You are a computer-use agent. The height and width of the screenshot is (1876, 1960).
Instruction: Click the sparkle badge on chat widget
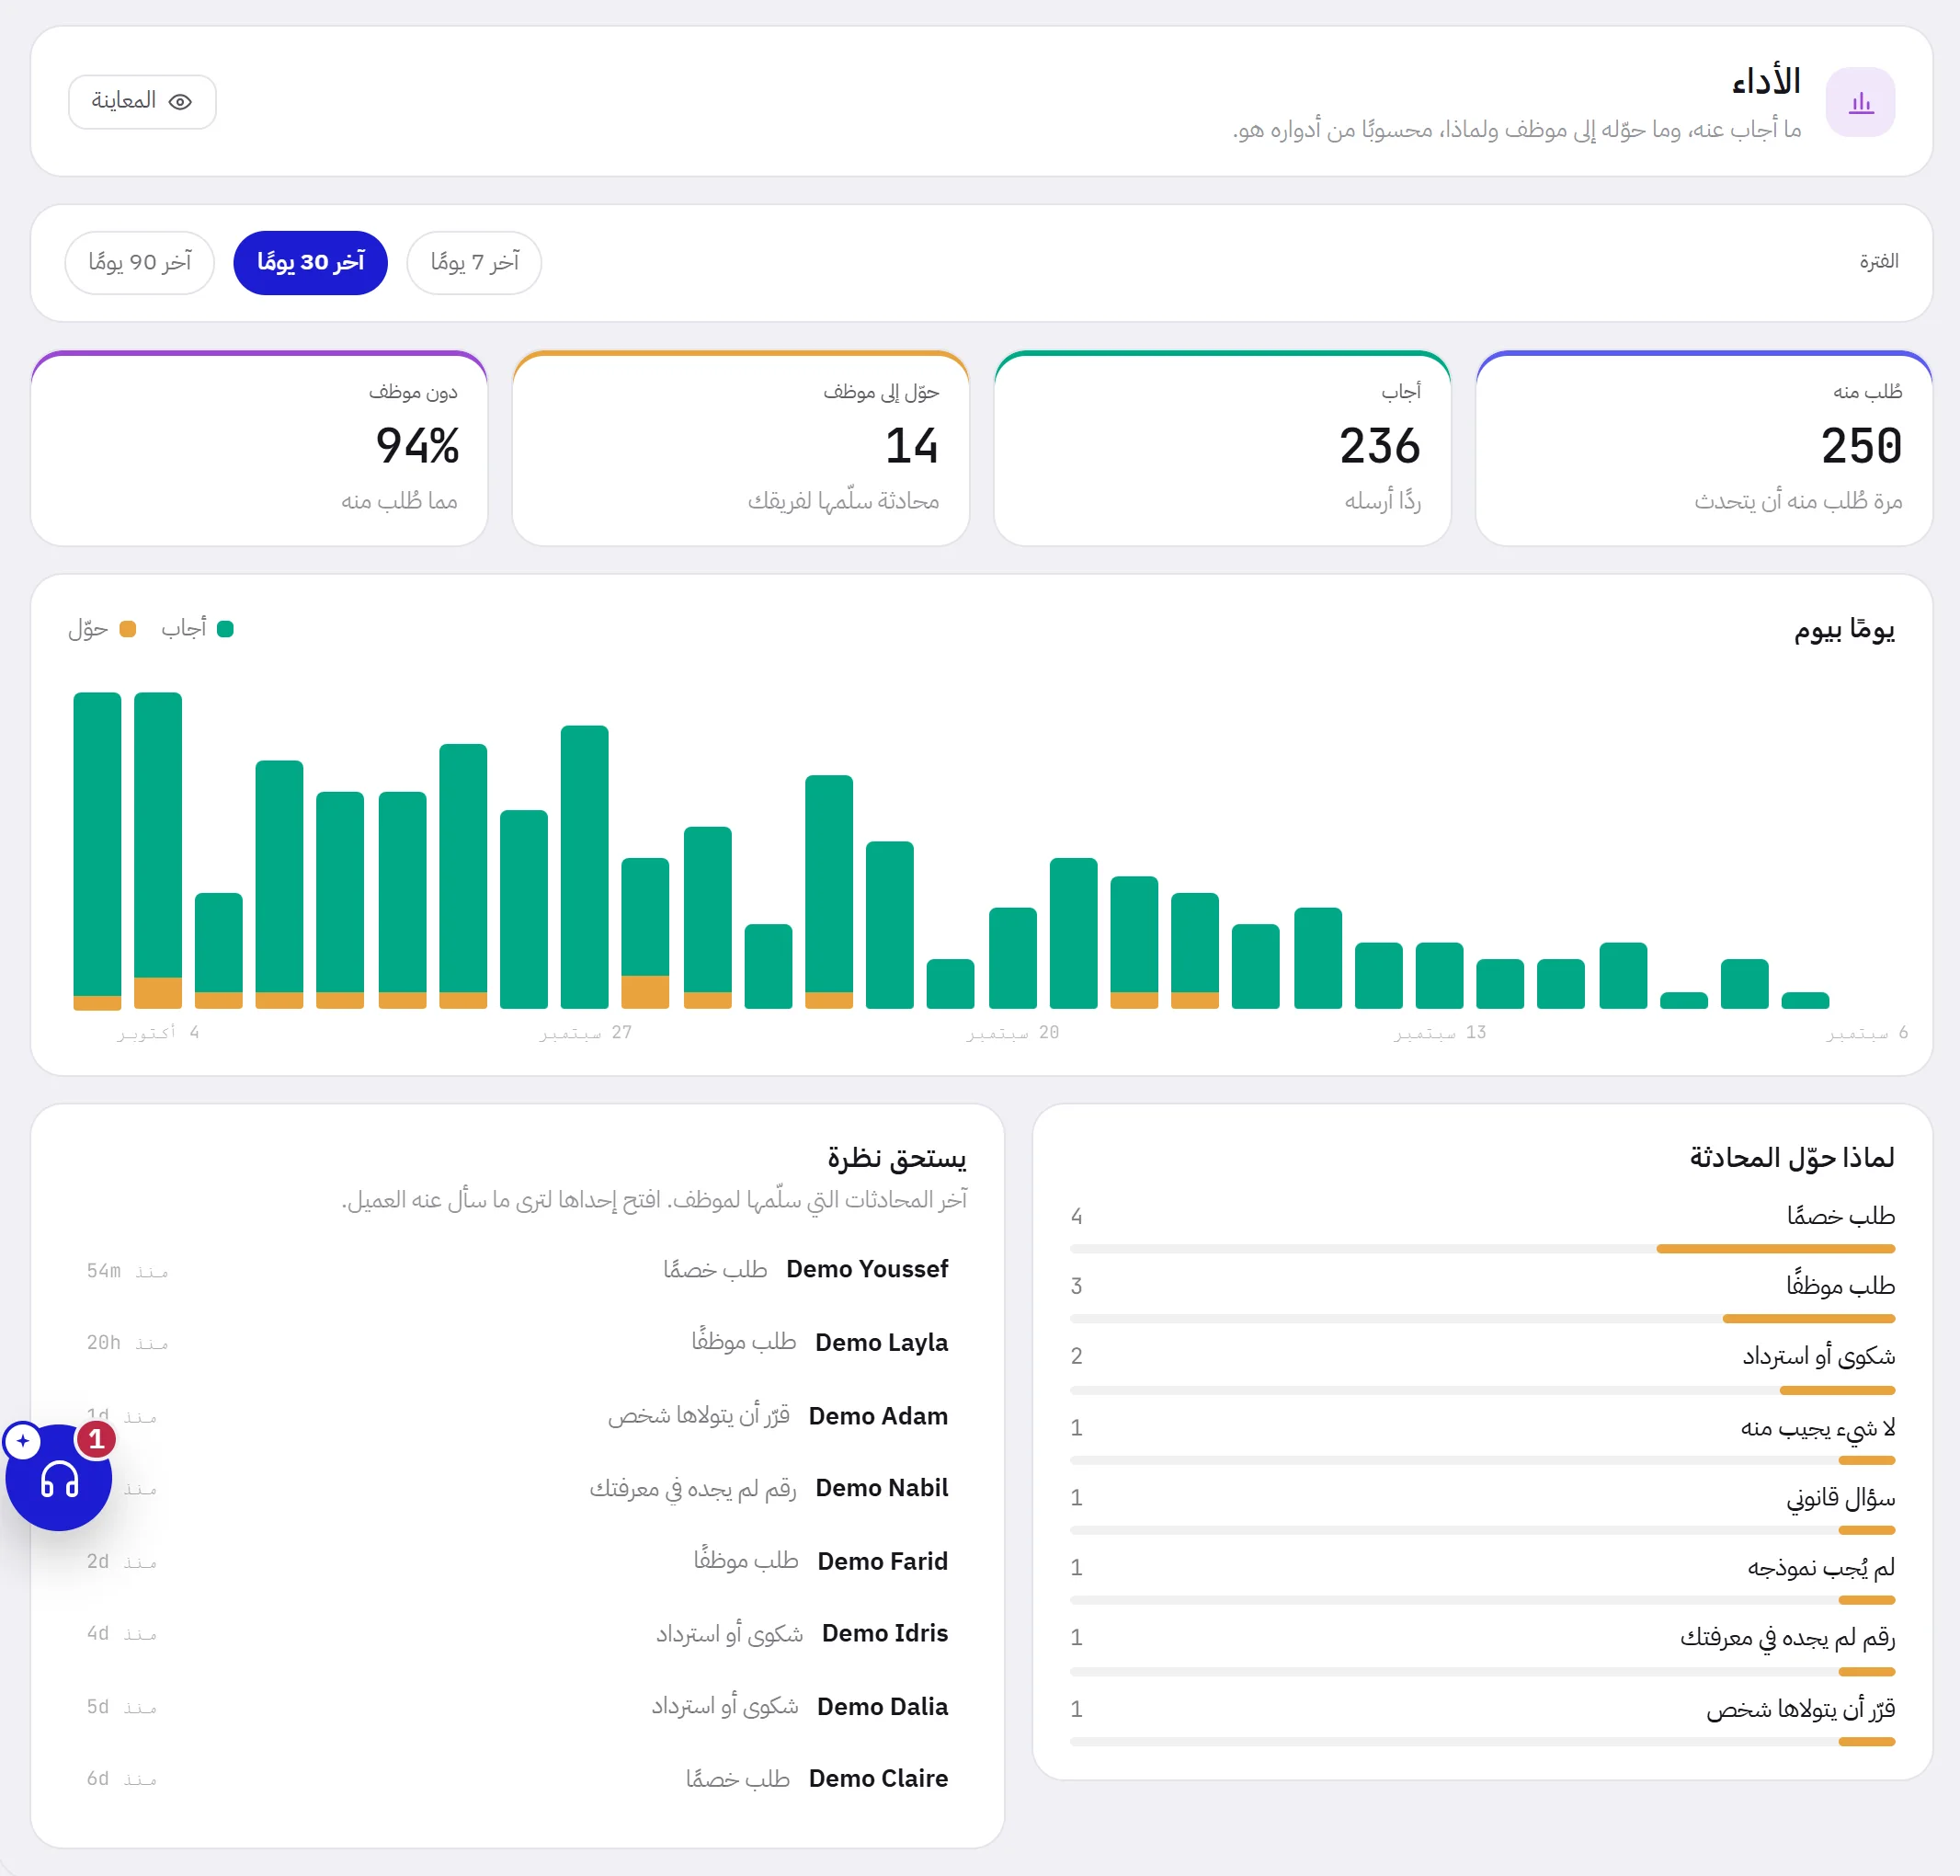[x=23, y=1441]
